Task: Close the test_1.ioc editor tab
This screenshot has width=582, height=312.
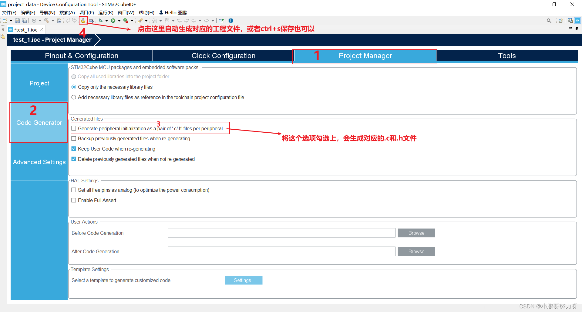Action: pos(42,30)
